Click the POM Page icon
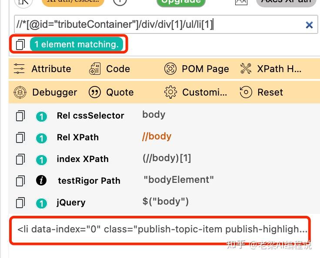320x258 pixels. click(170, 69)
